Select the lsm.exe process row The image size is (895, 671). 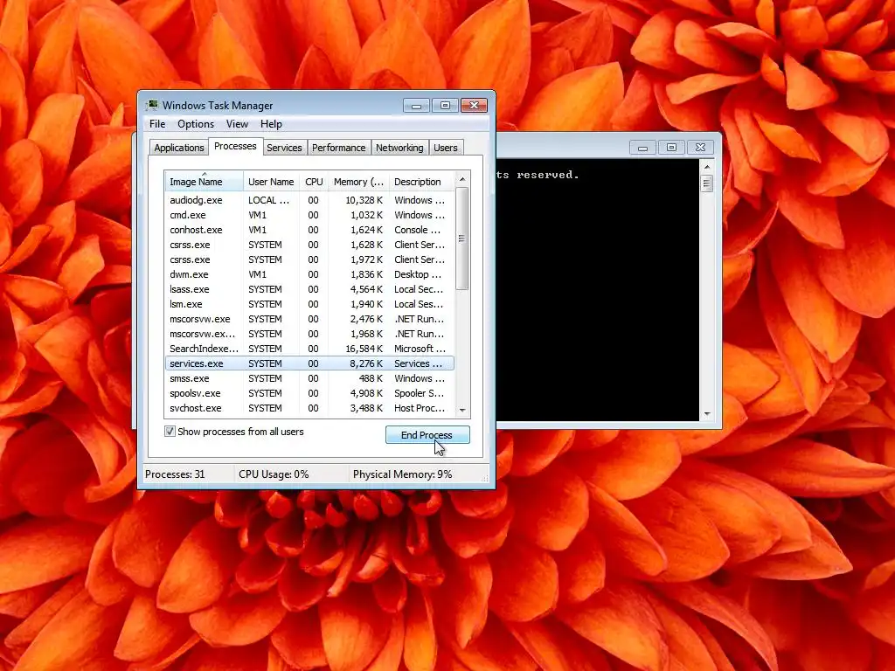click(309, 304)
